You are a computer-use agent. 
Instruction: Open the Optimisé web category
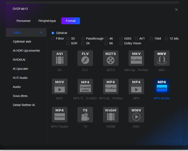[22, 42]
